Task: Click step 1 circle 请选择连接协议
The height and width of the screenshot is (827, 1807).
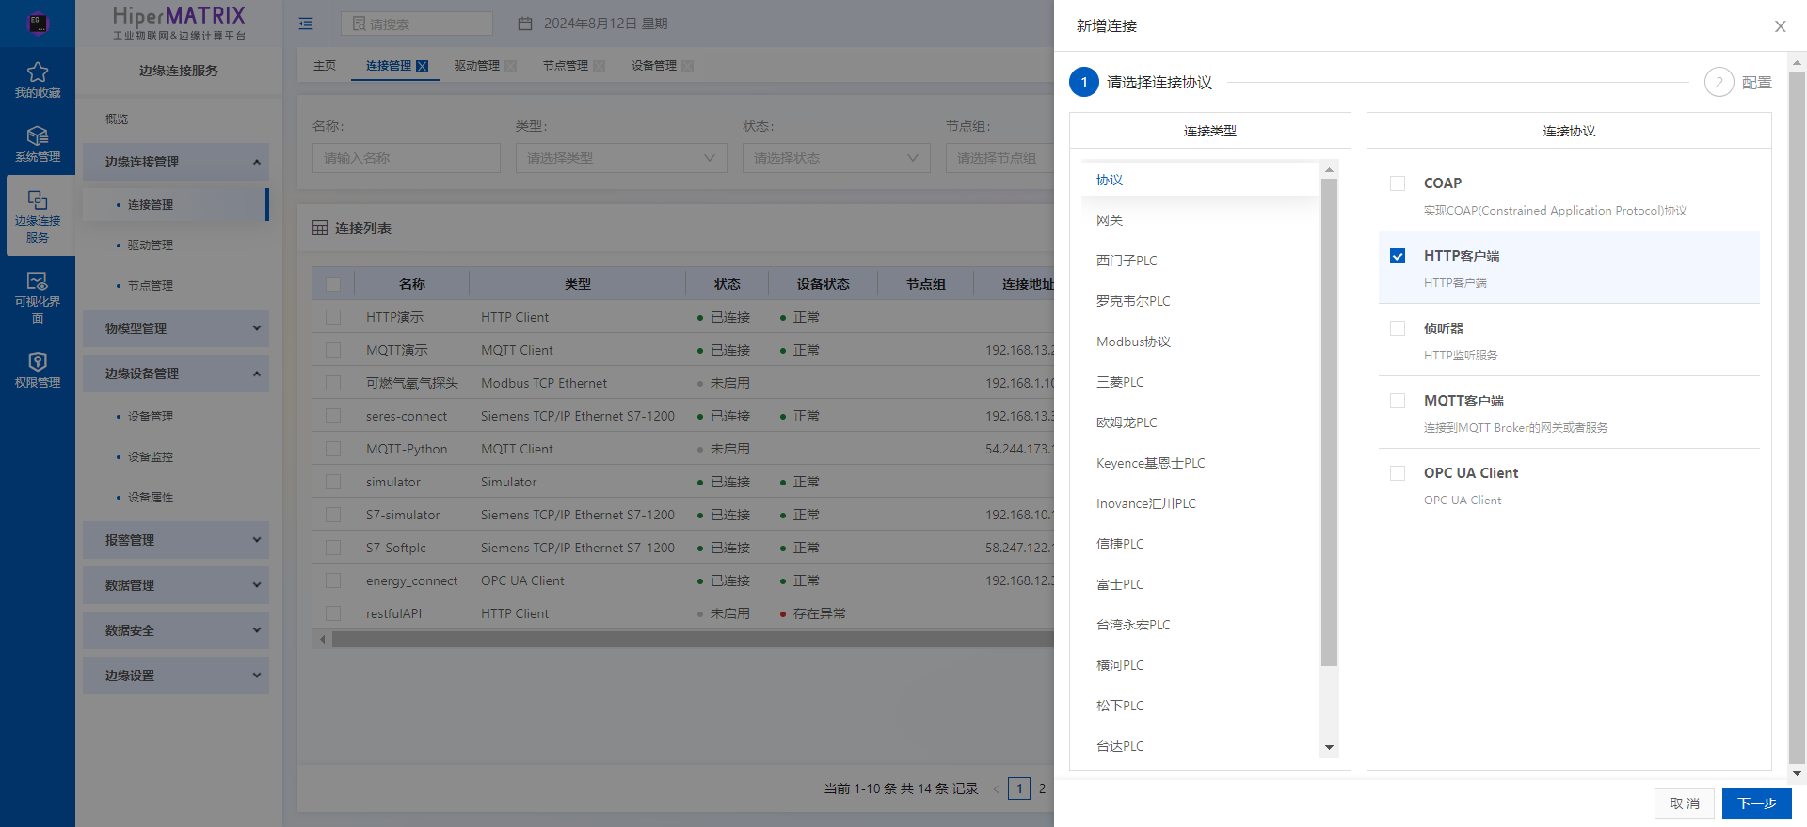Action: point(1084,82)
